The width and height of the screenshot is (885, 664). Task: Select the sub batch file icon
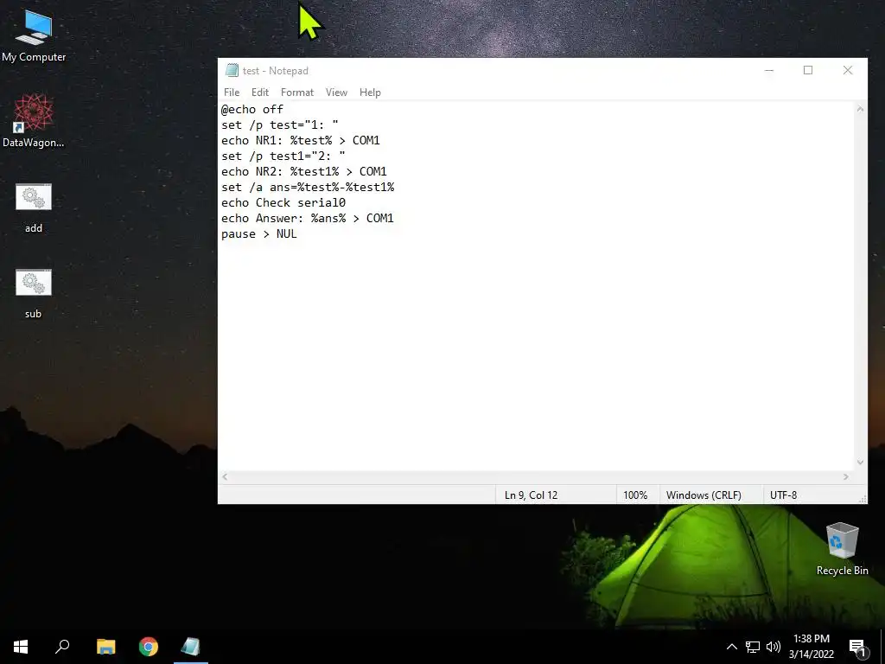pos(34,294)
